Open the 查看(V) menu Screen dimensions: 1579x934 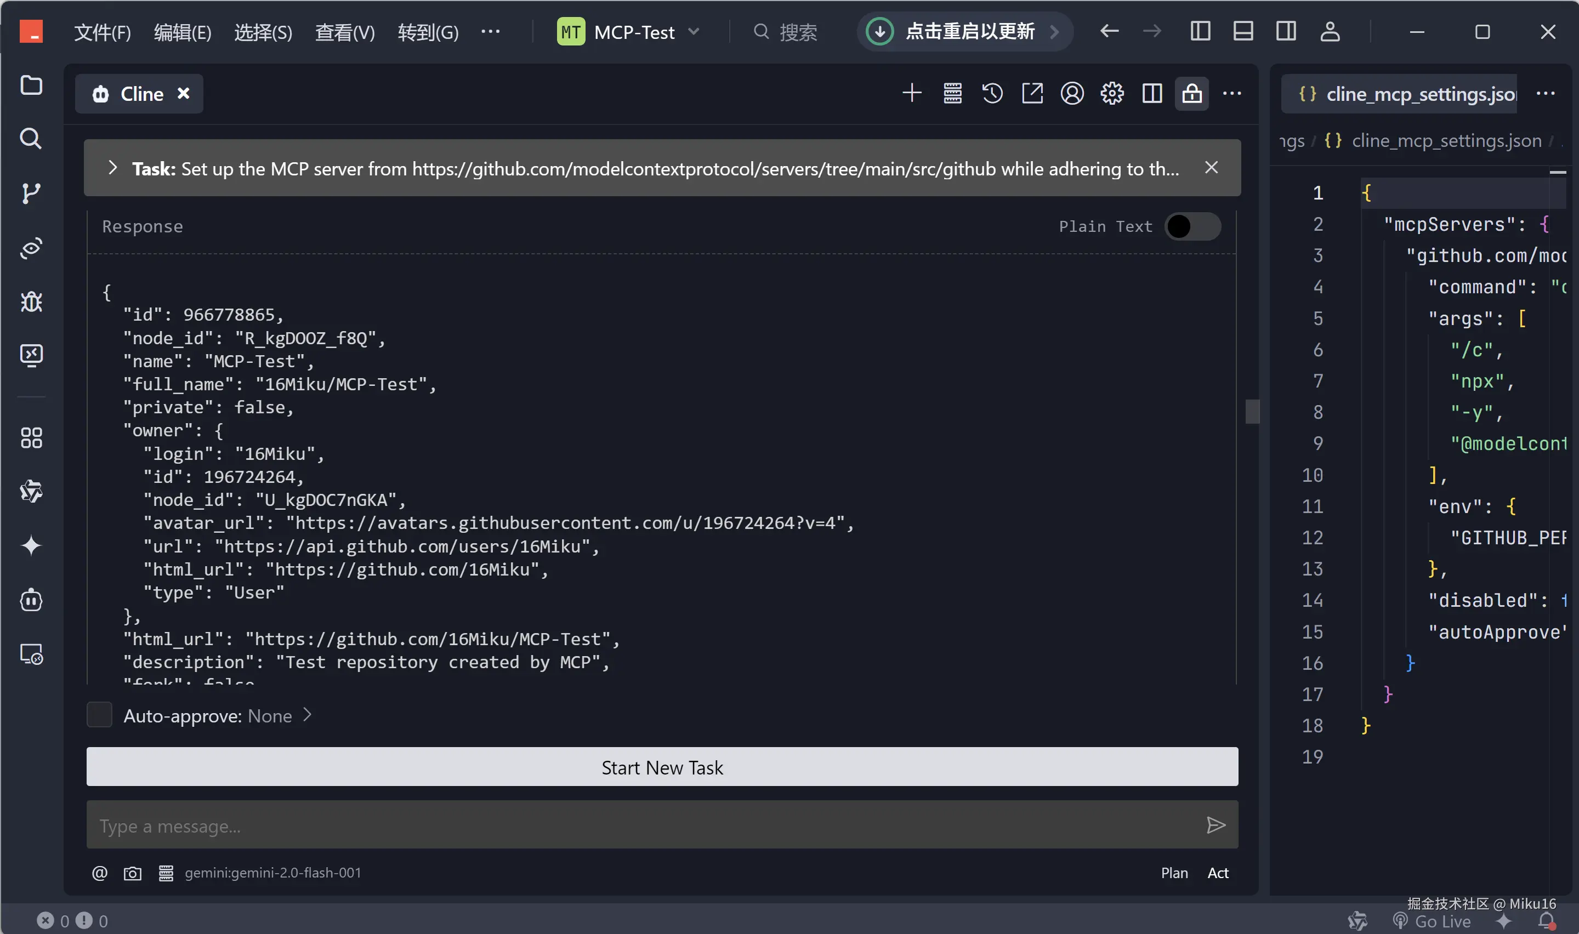tap(345, 31)
